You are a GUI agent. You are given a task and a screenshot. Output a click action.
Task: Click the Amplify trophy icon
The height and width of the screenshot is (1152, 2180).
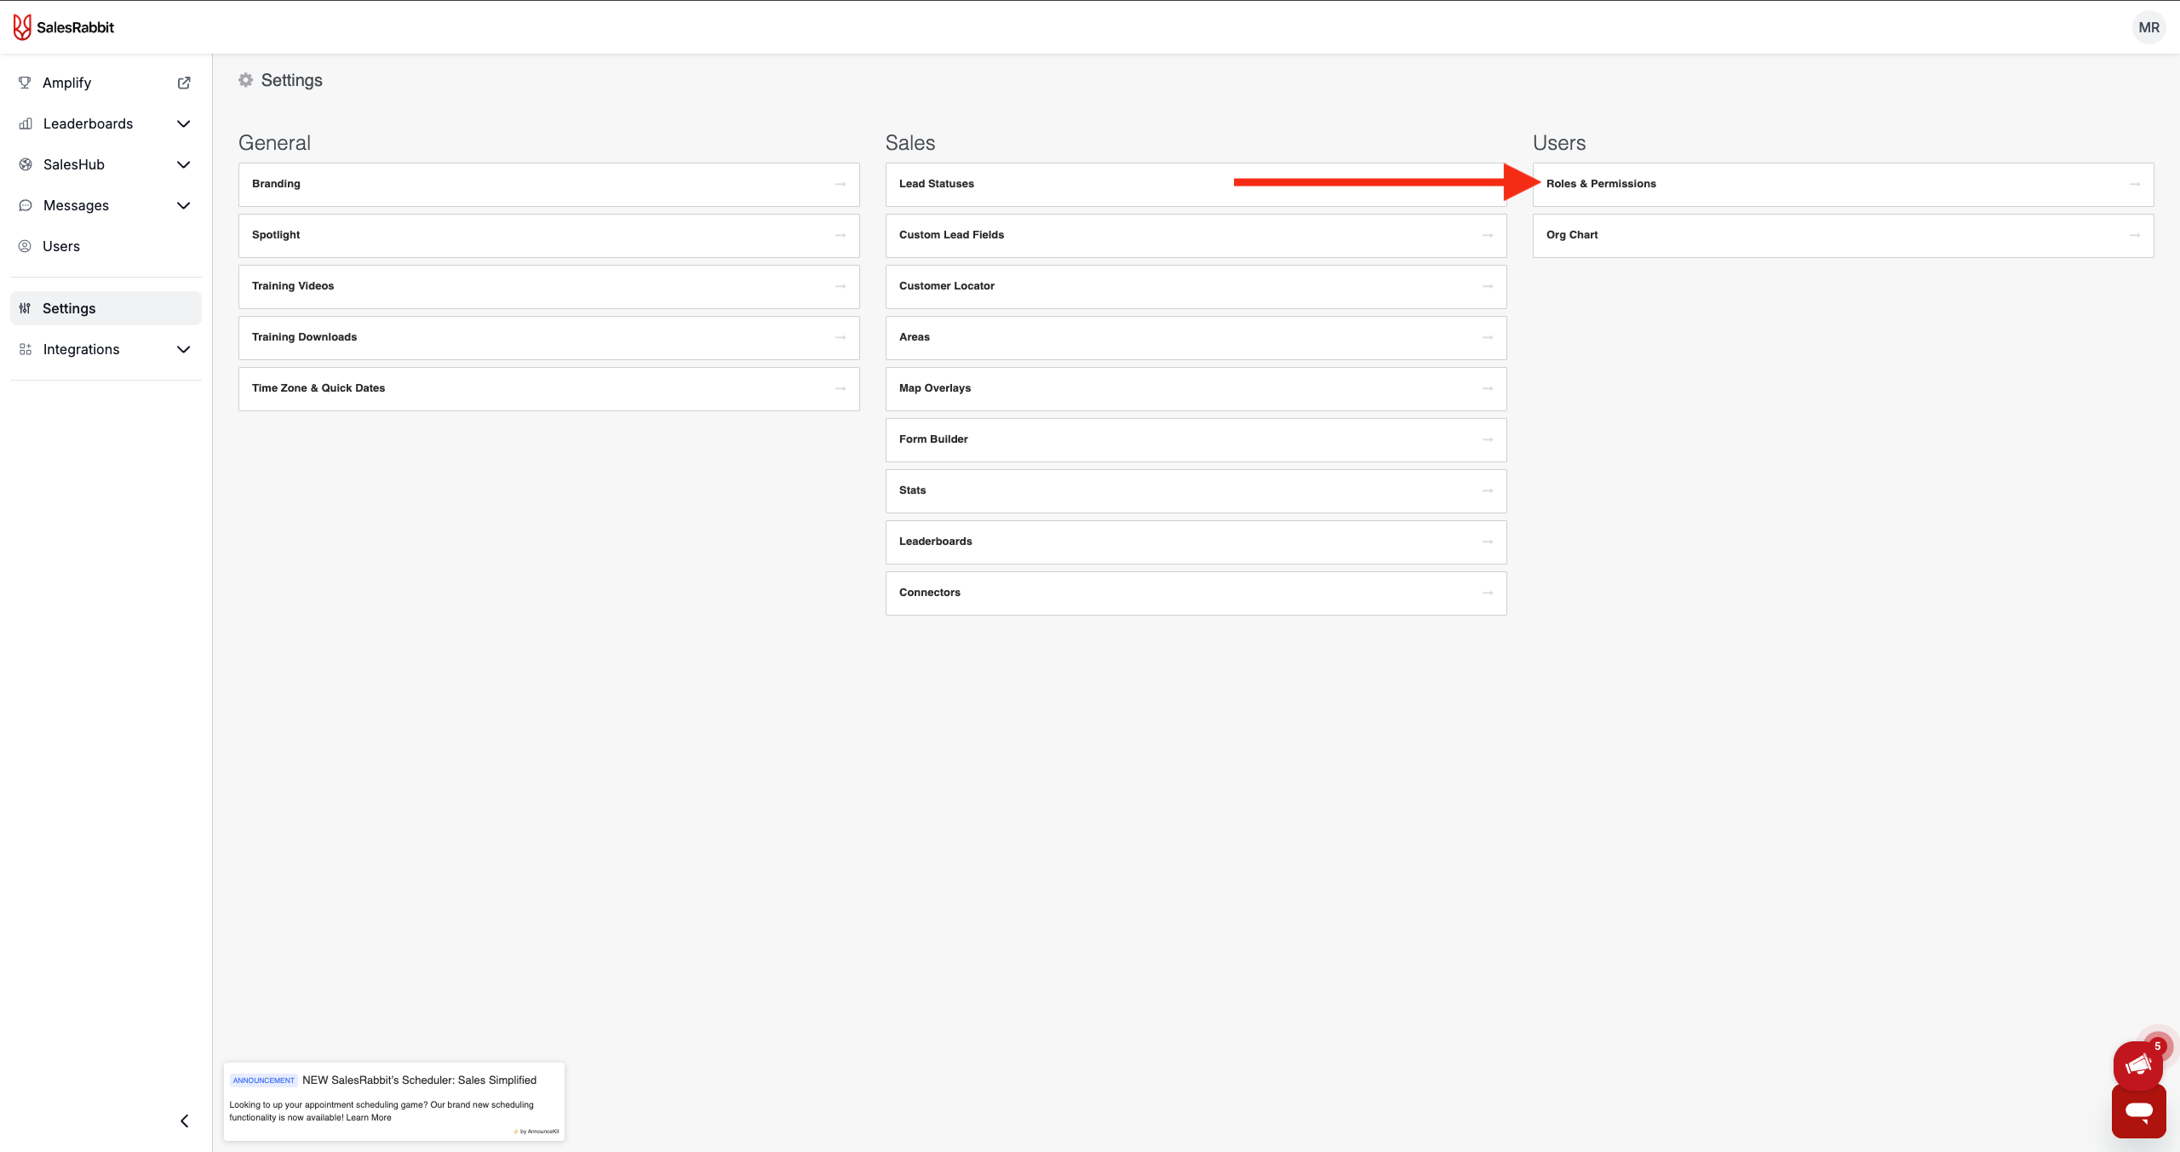pos(25,83)
